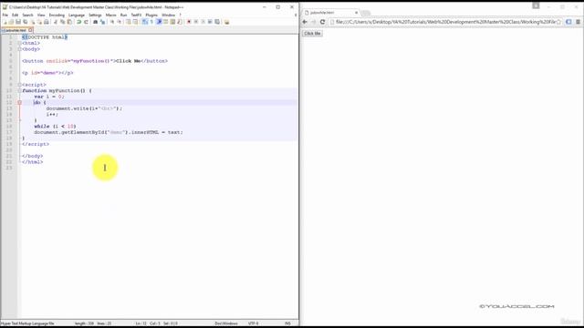The height and width of the screenshot is (328, 584).
Task: Open the File menu
Action: point(5,15)
